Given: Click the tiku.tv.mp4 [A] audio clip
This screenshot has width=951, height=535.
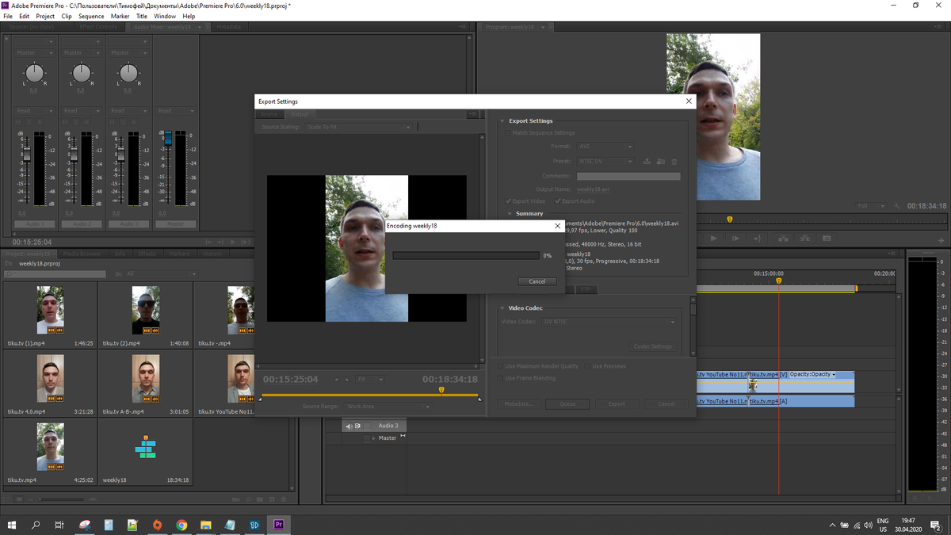Looking at the screenshot, I should tap(801, 401).
